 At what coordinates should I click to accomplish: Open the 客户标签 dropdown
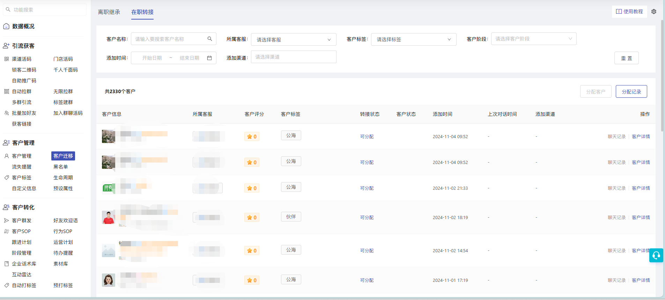coord(414,39)
